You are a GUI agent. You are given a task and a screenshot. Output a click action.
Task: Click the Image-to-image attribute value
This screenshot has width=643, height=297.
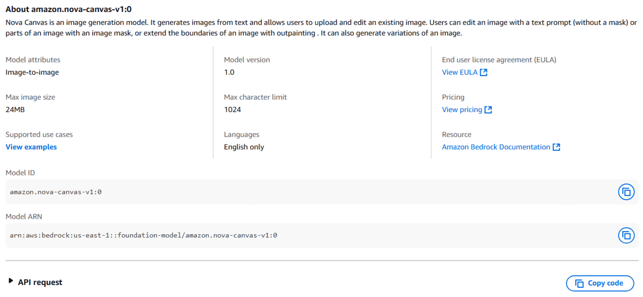click(32, 72)
